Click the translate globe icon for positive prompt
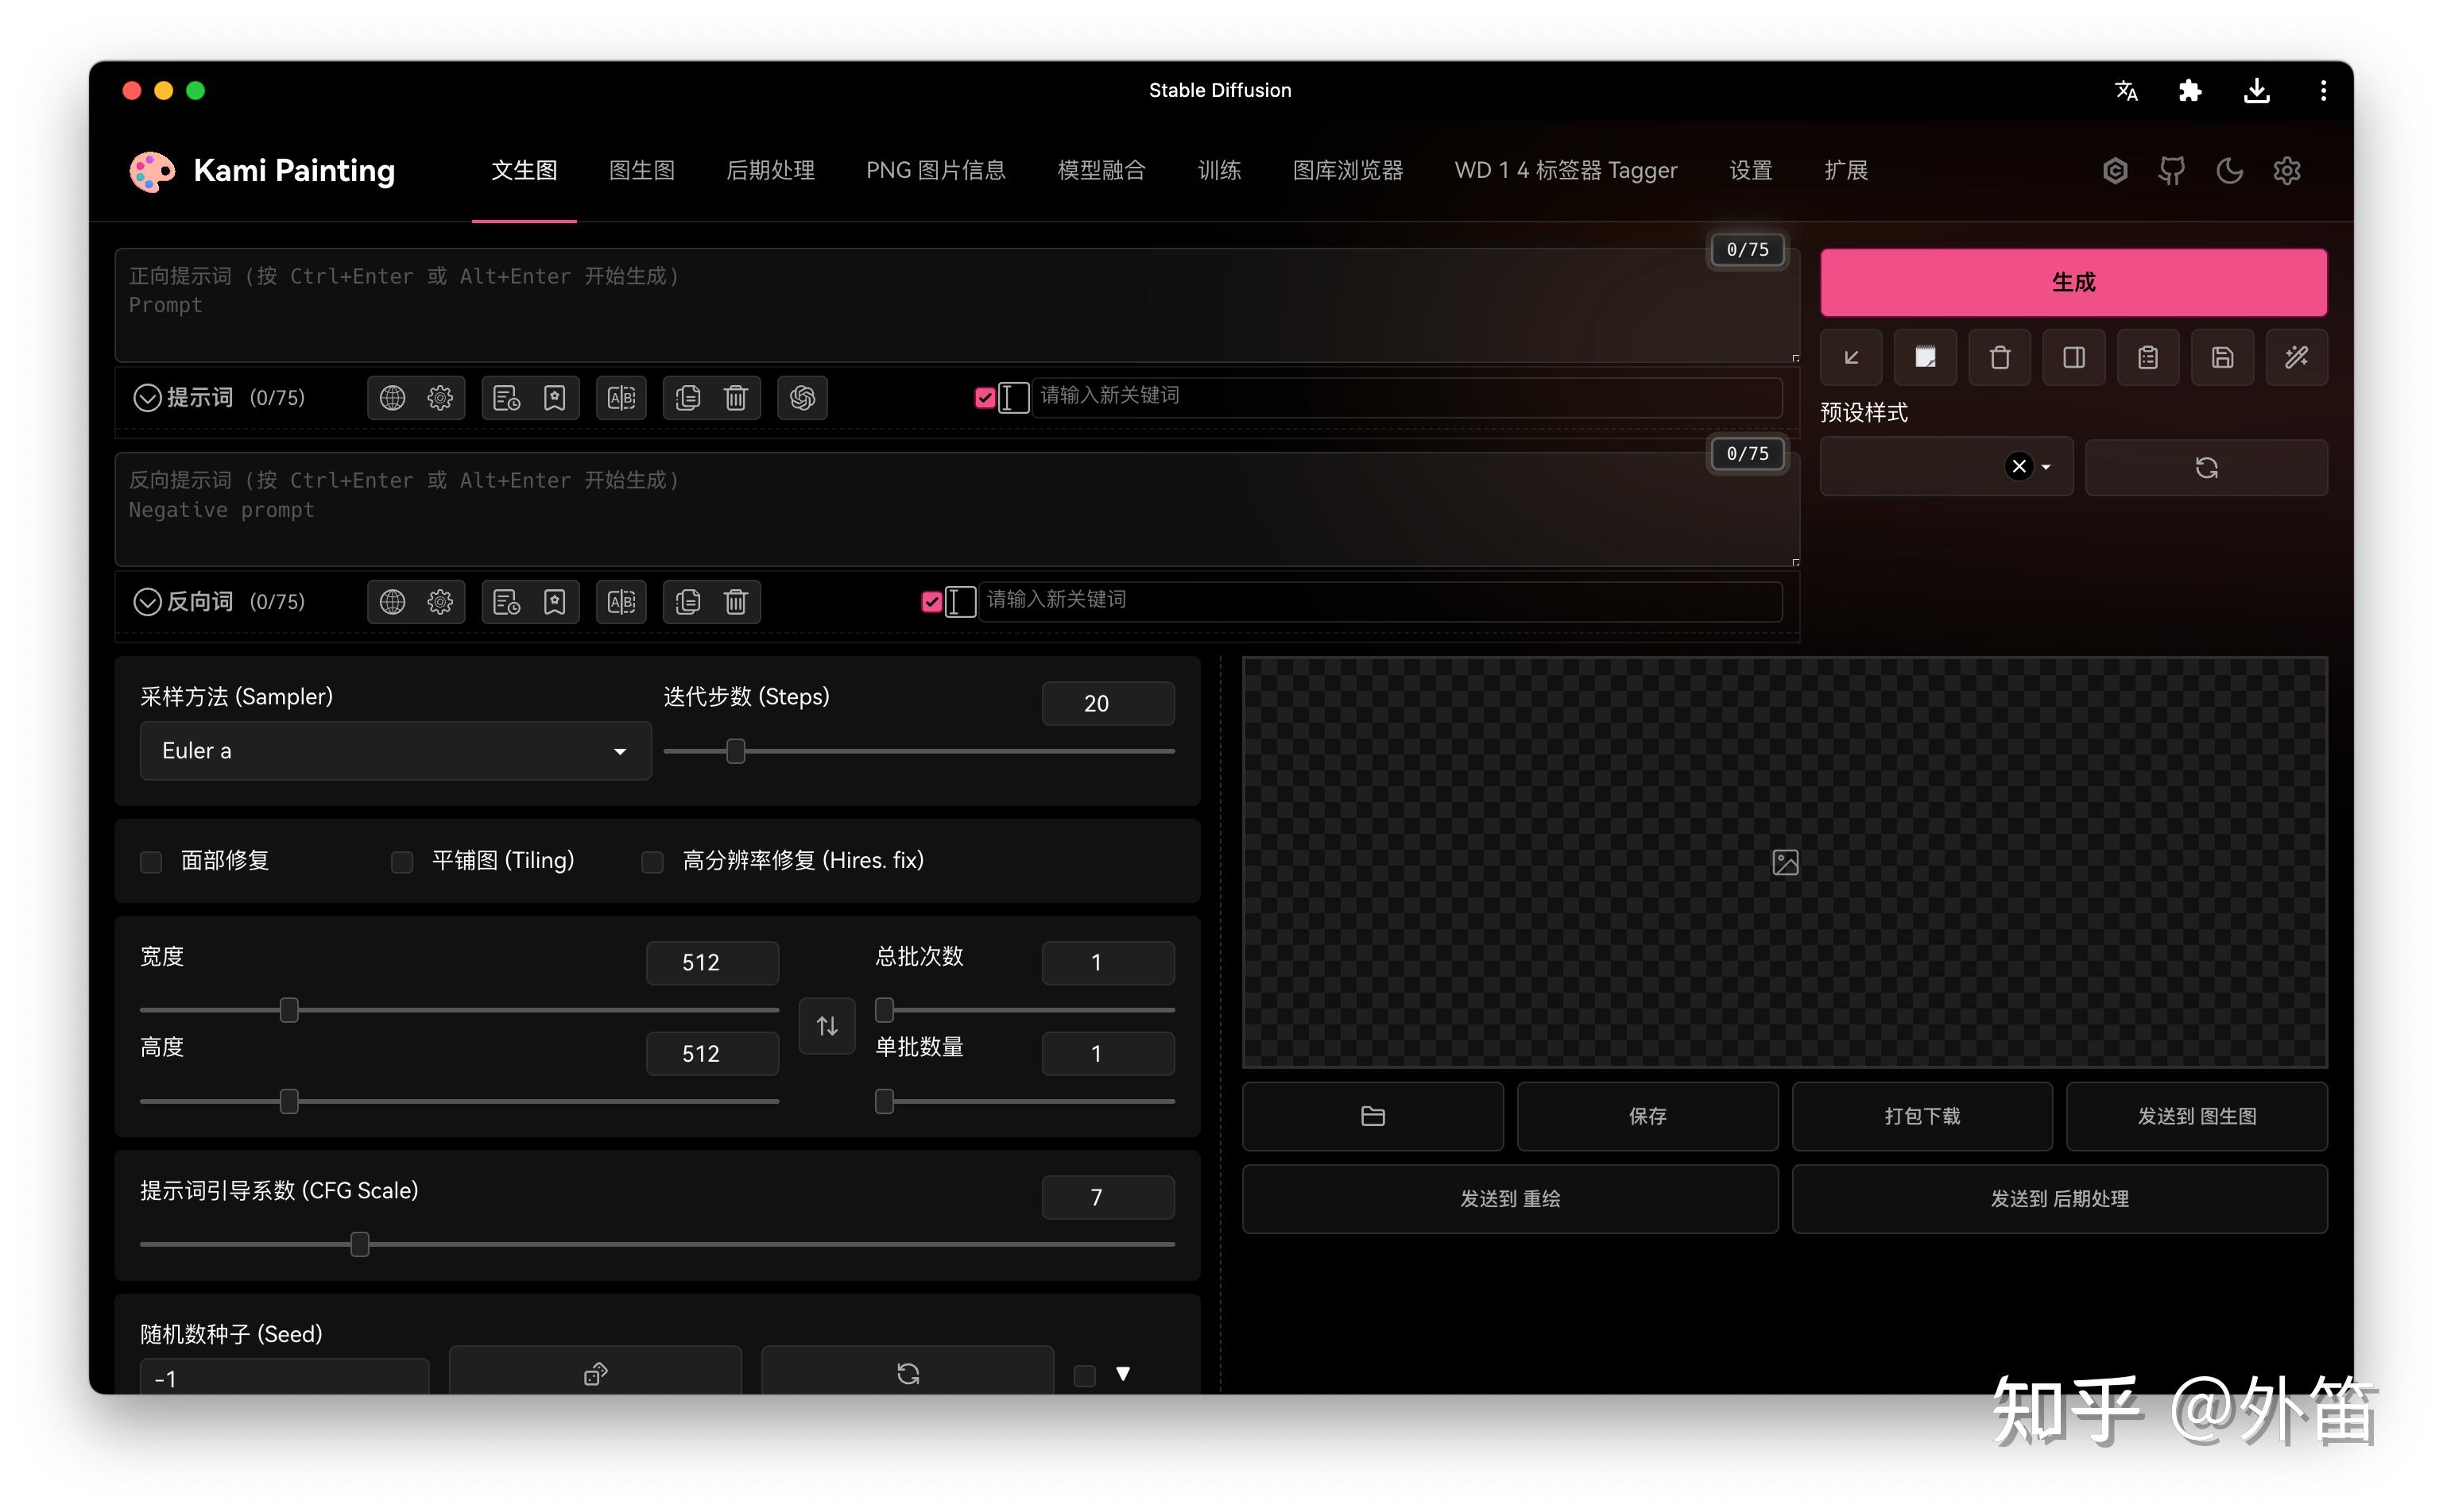 coord(393,398)
